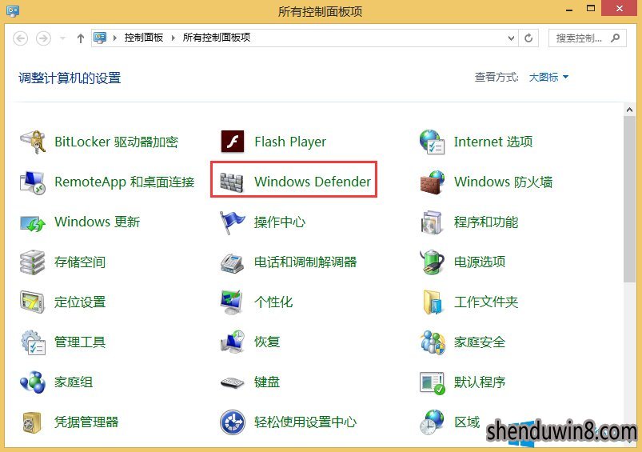Click the 控制面板 breadcrumb in address bar
642x452 pixels.
tap(143, 38)
